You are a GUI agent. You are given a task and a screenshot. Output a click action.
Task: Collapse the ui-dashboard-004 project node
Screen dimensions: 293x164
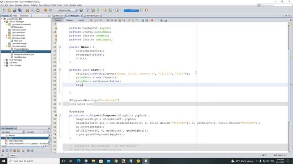(x=2, y=19)
